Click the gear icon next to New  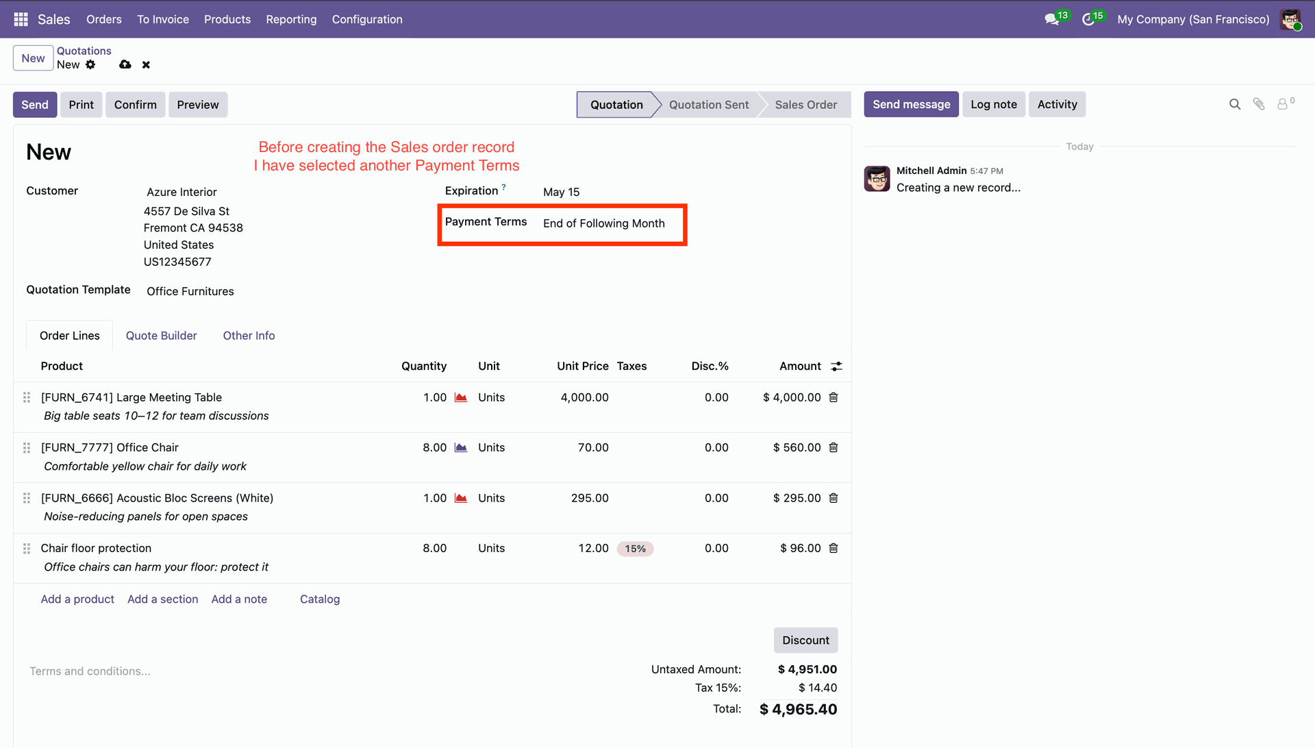coord(90,64)
